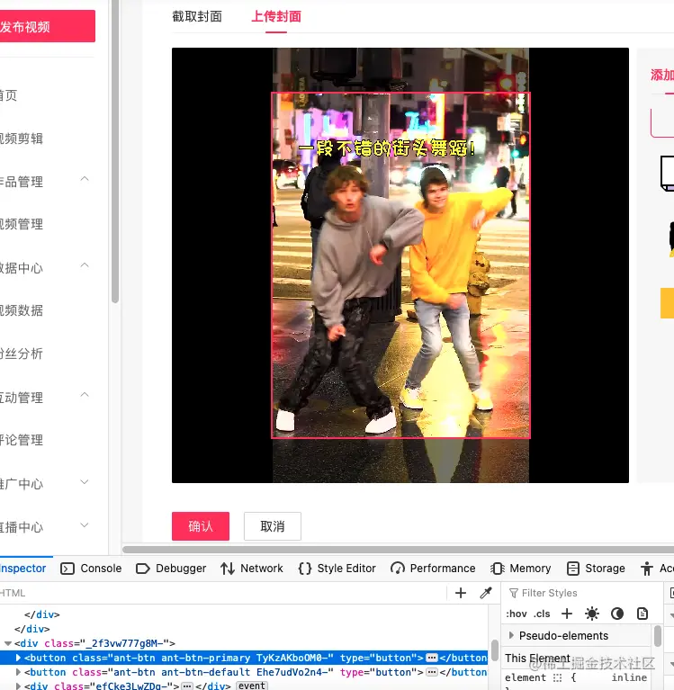The height and width of the screenshot is (690, 674).
Task: Expand the Pseudo-elements section
Action: (511, 635)
